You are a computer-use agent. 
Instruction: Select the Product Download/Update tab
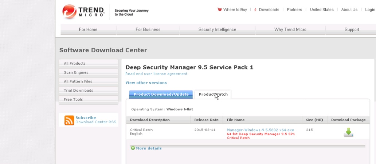(161, 95)
